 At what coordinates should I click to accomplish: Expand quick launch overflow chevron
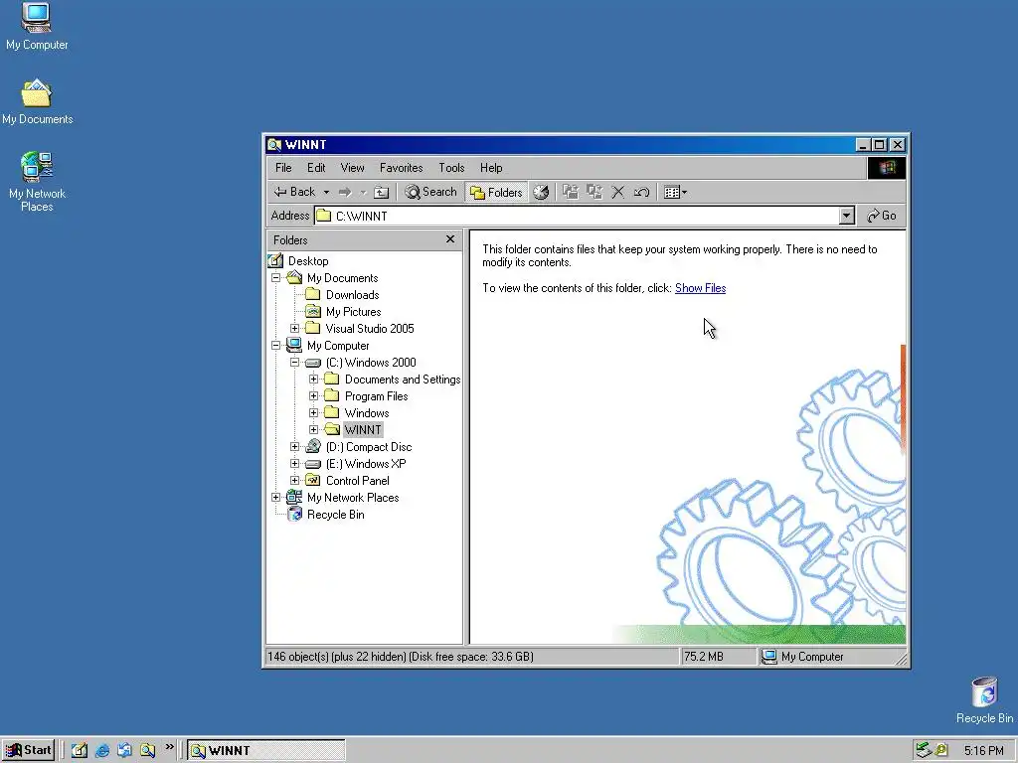pyautogui.click(x=169, y=747)
